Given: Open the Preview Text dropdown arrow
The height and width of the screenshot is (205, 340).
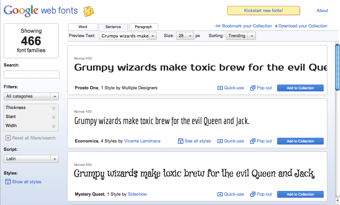Looking at the screenshot, I should (153, 36).
